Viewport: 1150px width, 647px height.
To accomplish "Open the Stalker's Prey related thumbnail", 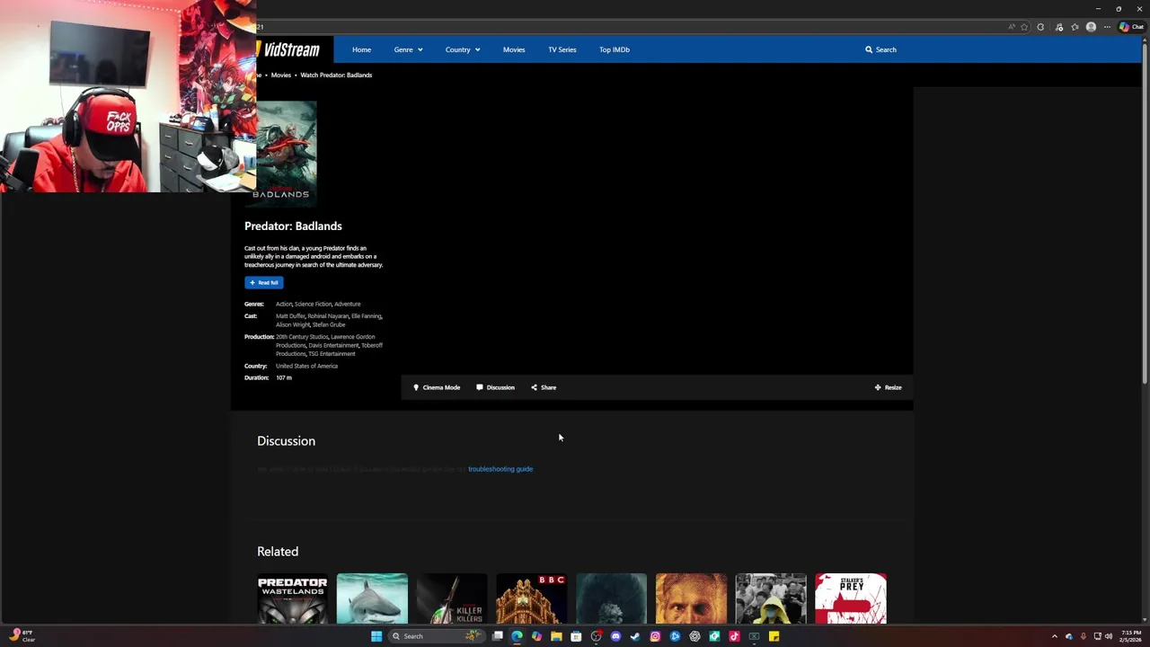I will click(851, 598).
